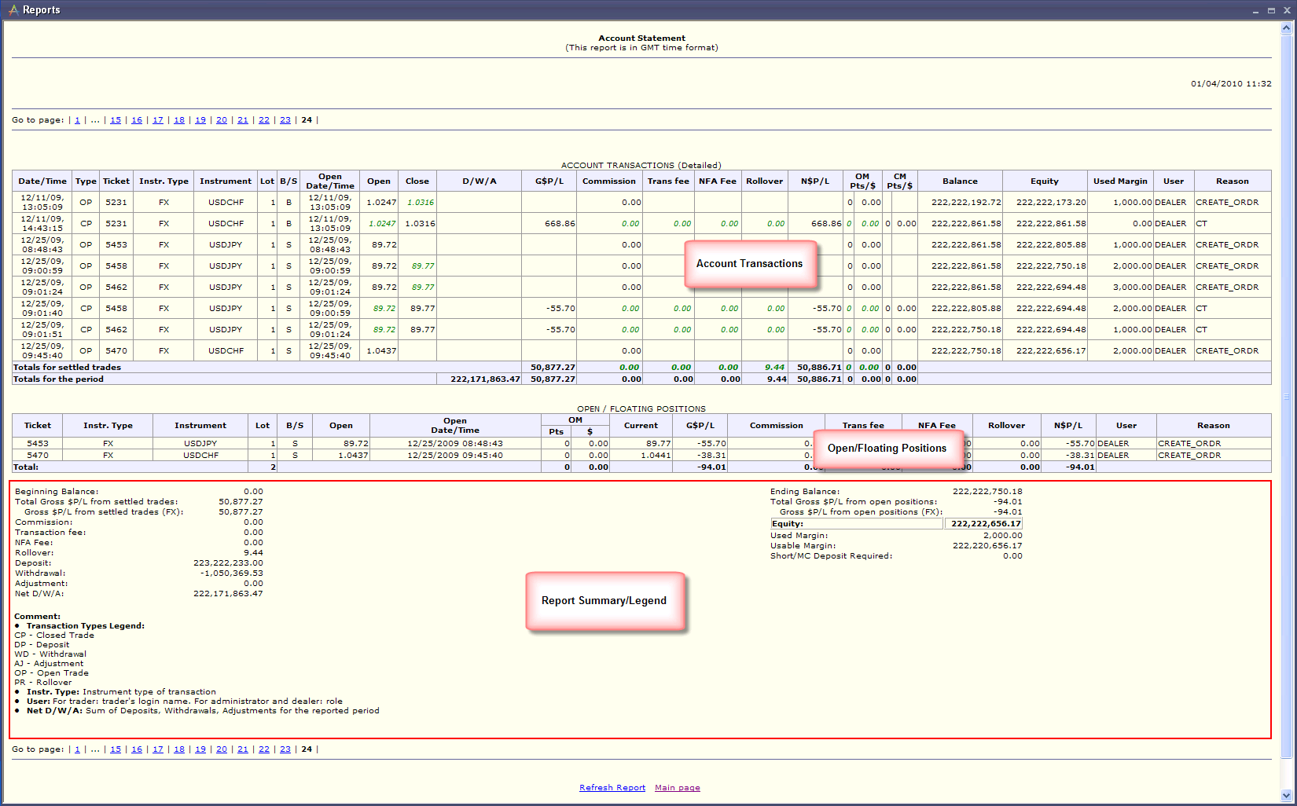Click the Reports window application icon

pyautogui.click(x=13, y=9)
